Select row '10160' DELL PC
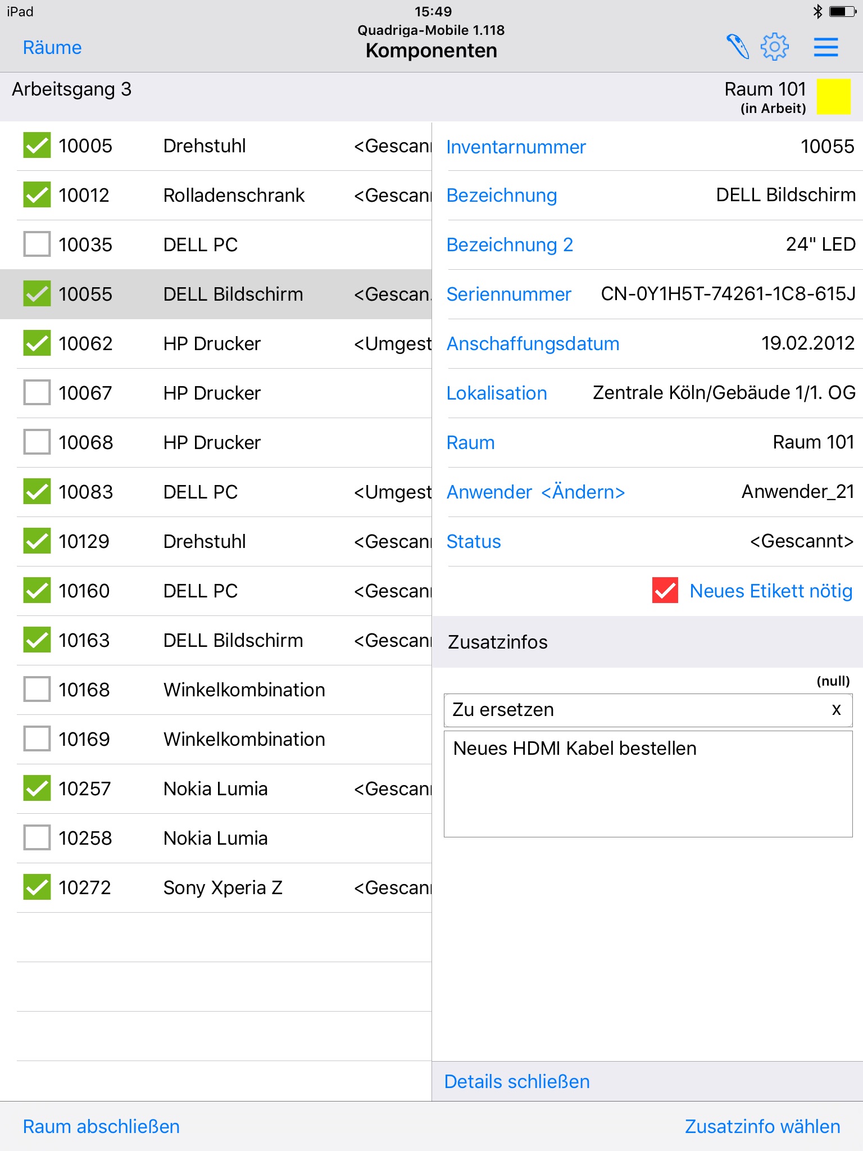Image resolution: width=863 pixels, height=1151 pixels. 216,591
